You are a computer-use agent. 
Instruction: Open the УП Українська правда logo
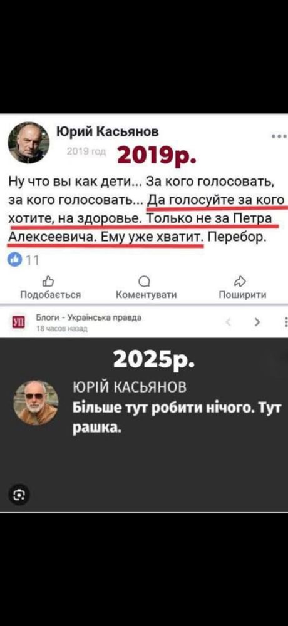point(18,322)
